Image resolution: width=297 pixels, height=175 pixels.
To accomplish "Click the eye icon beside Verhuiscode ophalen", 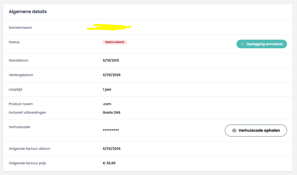I will (x=234, y=131).
